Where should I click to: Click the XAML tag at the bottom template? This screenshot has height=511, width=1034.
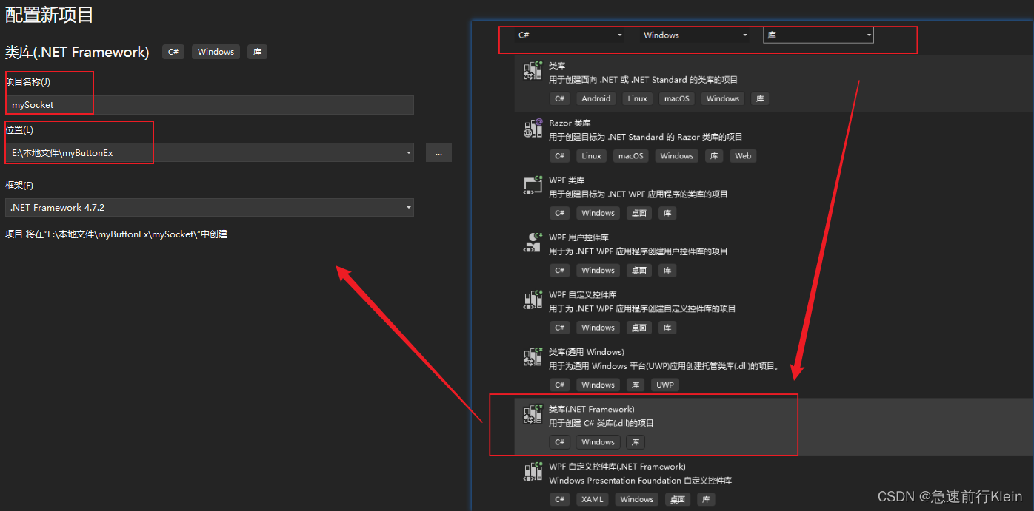point(592,499)
